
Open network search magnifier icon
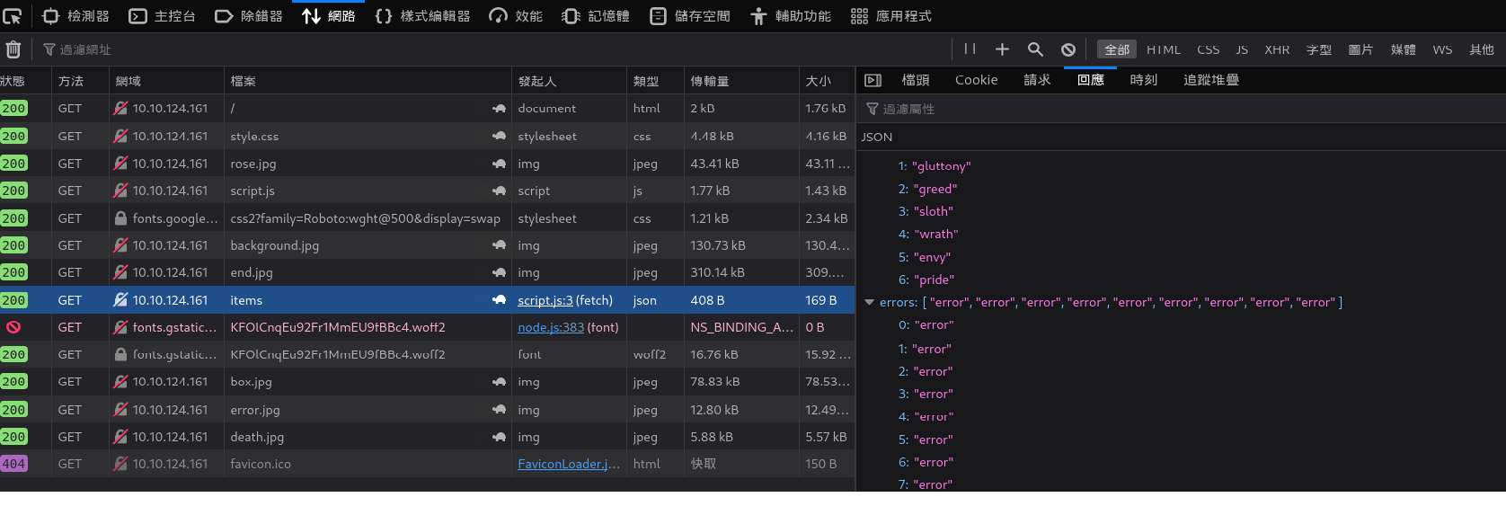(x=1035, y=49)
